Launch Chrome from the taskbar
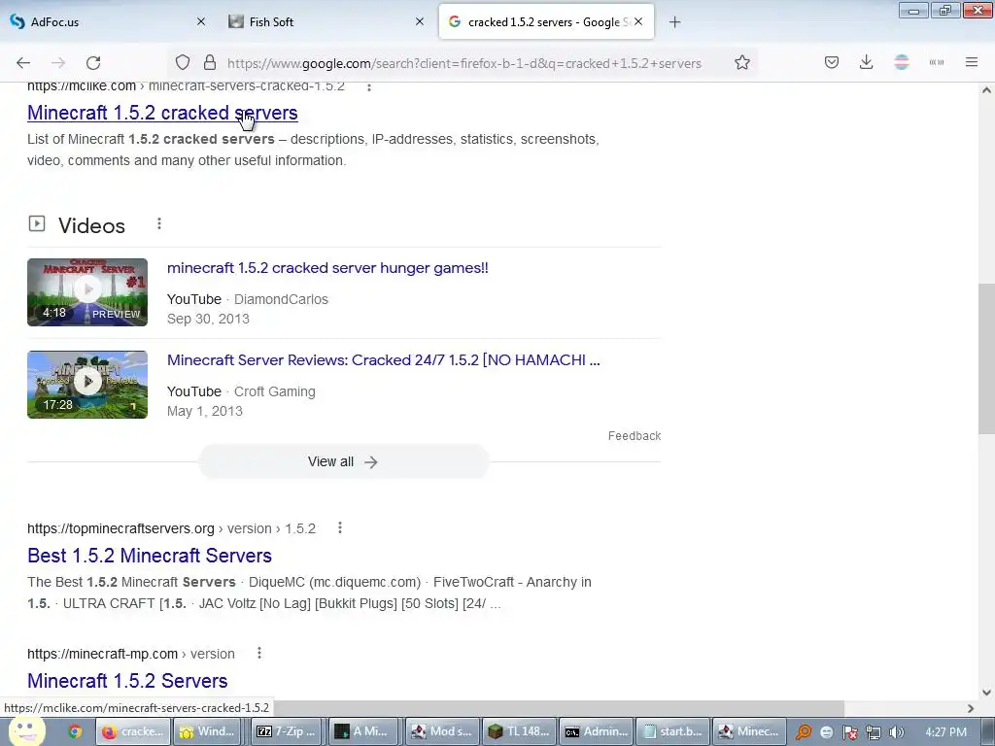The image size is (995, 746). click(75, 731)
